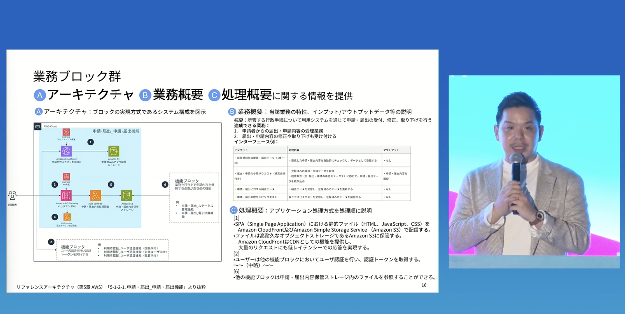This screenshot has width=625, height=314.
Task: Click the large blue circled B badge
Action: coord(145,95)
